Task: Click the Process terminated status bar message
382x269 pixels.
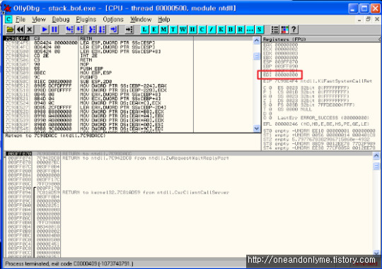Action: [x=69, y=263]
